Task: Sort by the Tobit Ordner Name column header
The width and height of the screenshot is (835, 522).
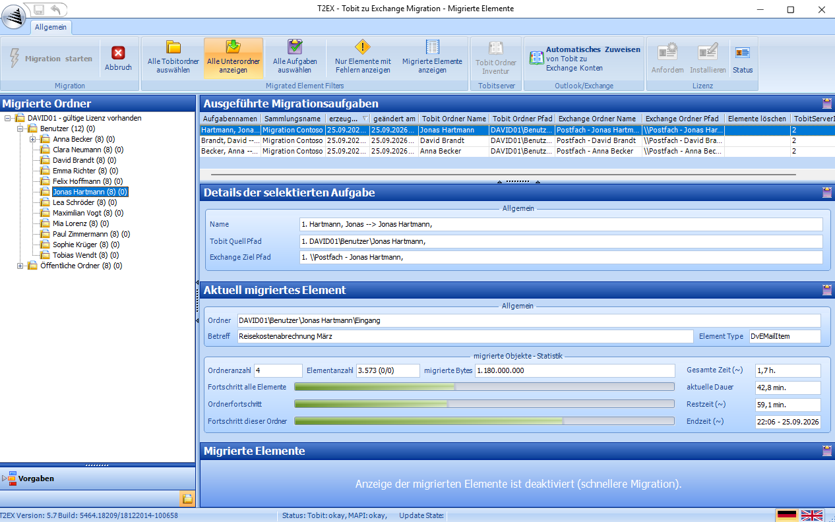Action: tap(454, 119)
